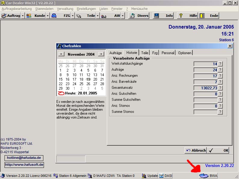Expand the Teile dropdown arrow
The width and height of the screenshot is (239, 179).
[98, 16]
